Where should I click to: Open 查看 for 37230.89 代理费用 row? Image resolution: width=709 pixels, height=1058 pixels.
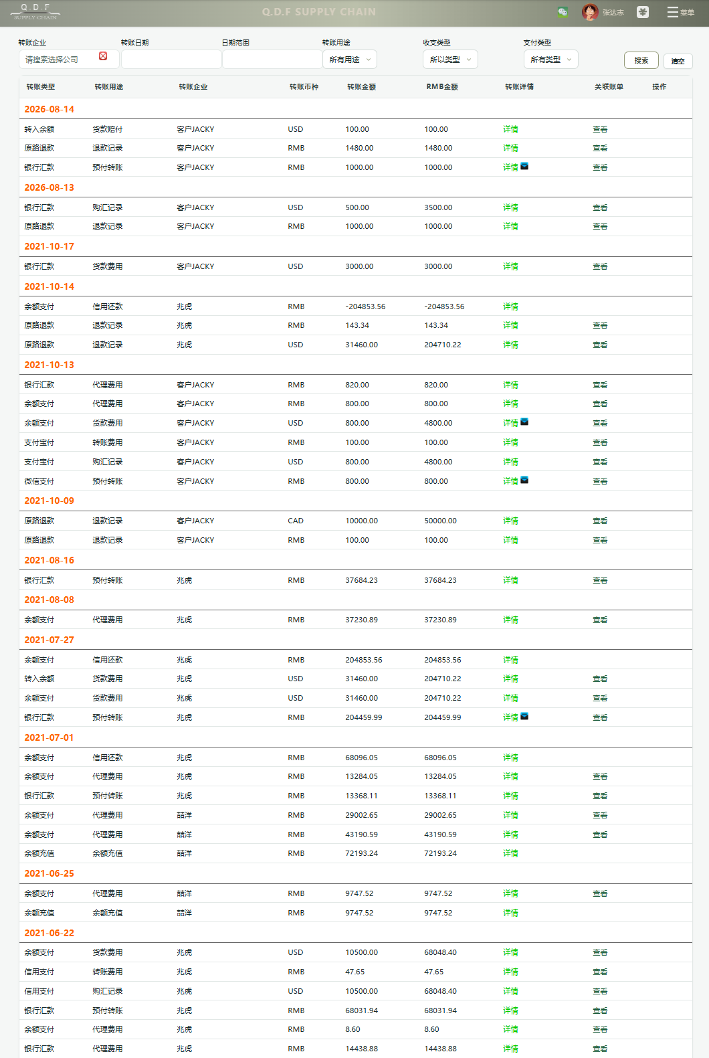[x=600, y=620]
